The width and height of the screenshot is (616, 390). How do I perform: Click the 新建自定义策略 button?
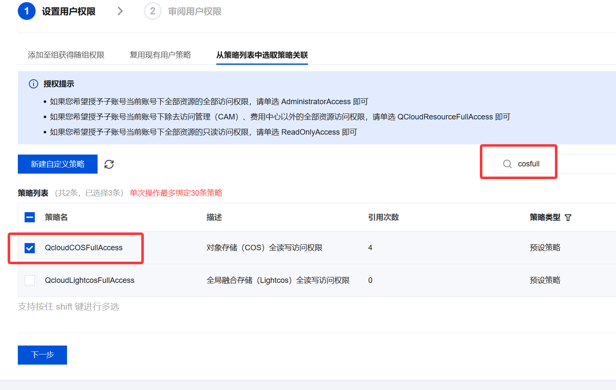pos(58,164)
